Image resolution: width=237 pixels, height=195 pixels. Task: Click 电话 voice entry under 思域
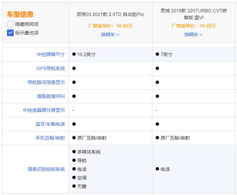(165, 169)
